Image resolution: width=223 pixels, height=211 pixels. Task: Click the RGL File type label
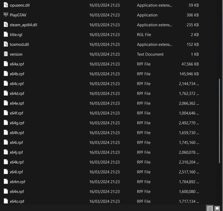coord(144,35)
